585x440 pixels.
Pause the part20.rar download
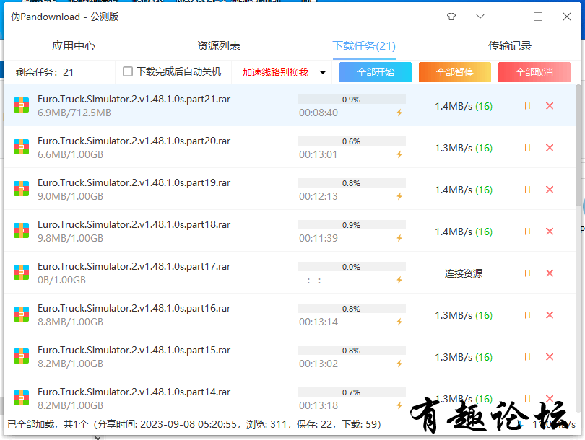(x=527, y=148)
